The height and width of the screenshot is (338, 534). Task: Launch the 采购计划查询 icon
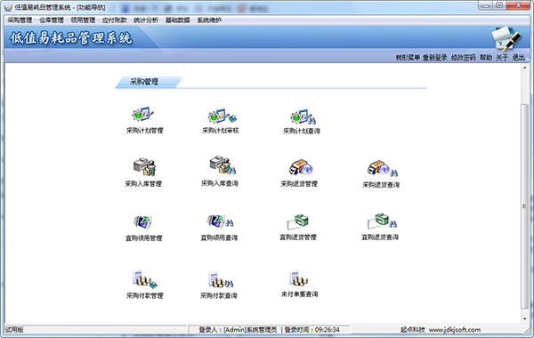303,117
